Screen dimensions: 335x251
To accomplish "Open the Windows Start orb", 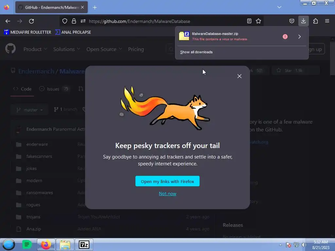I will [9, 244].
